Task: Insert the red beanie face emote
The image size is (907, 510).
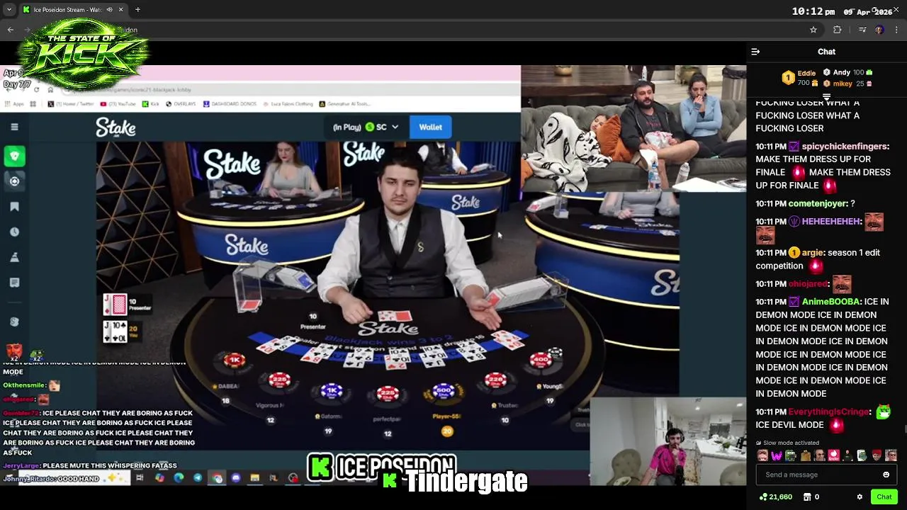Action: (x=876, y=455)
